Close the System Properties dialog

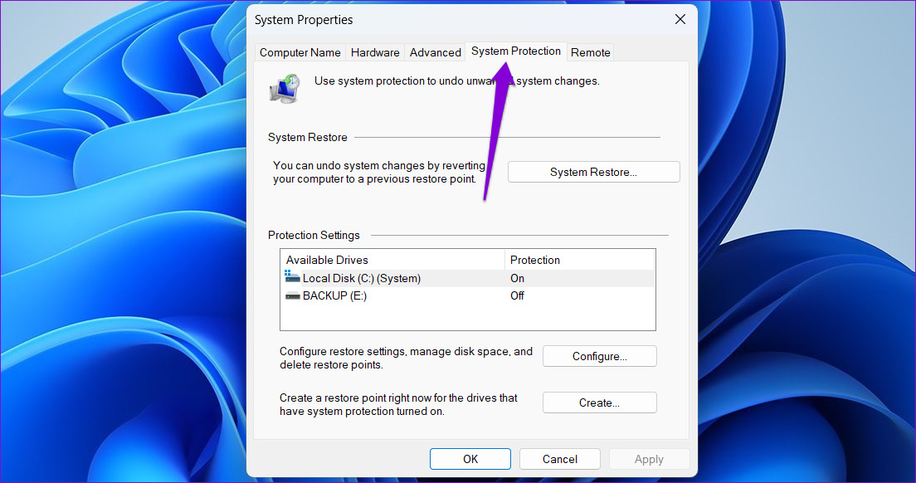(x=680, y=20)
